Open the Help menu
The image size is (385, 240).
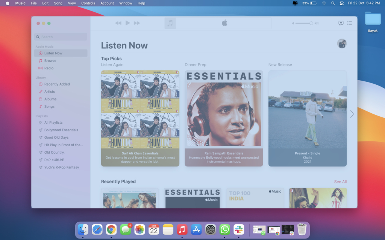click(x=141, y=3)
